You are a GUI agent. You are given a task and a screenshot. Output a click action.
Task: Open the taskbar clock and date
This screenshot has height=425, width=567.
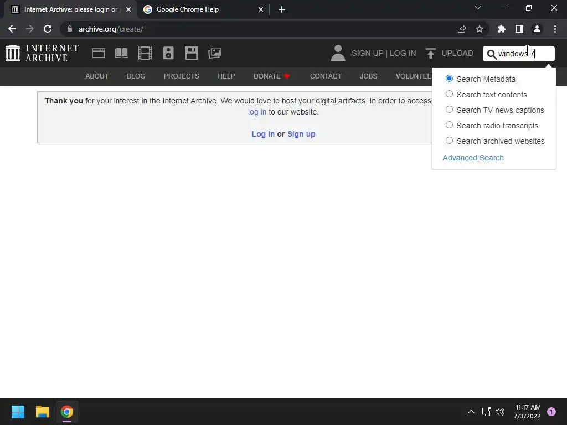click(527, 412)
